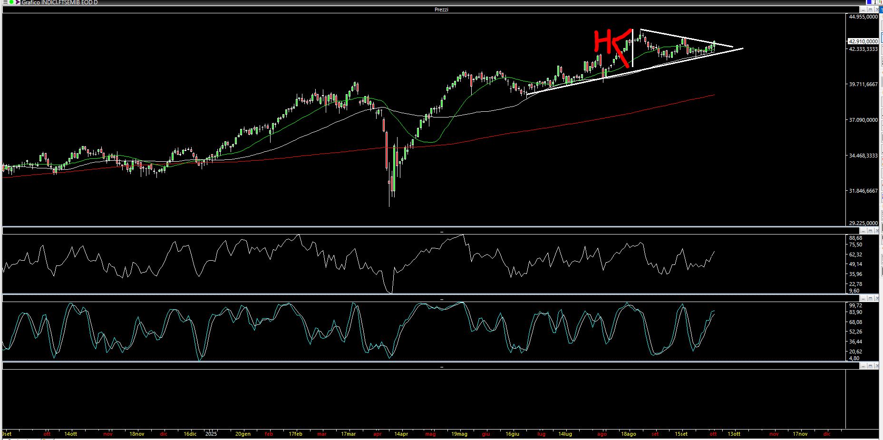Close the empty bottom panel

point(876,366)
